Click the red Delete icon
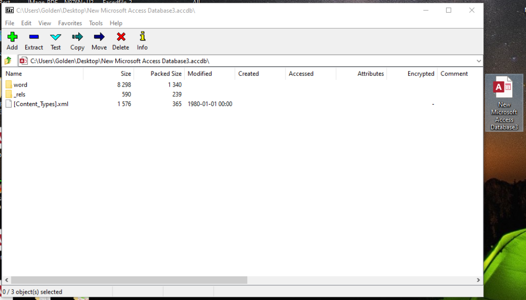This screenshot has width=526, height=300. pos(121,37)
